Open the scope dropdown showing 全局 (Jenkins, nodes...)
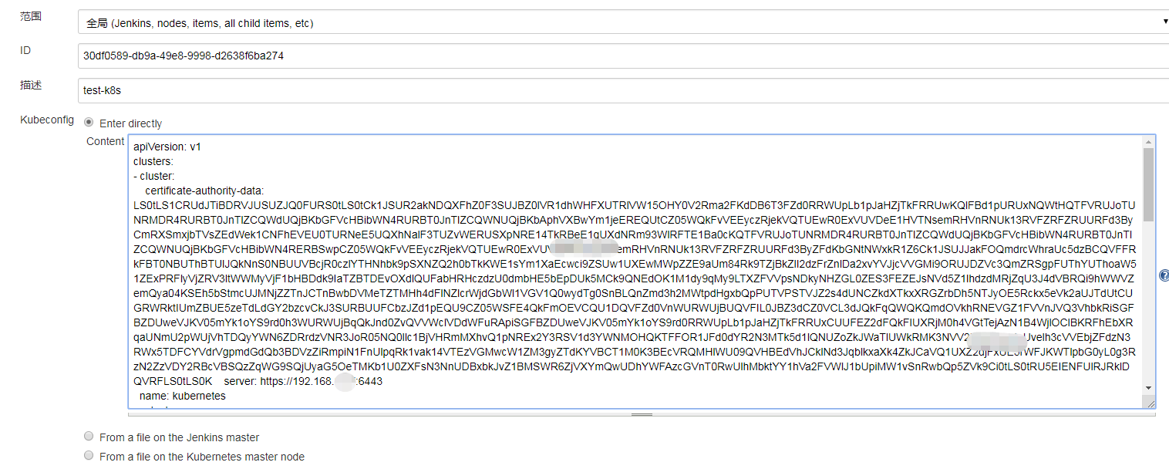Screen dimensions: 1169x469 [624, 22]
